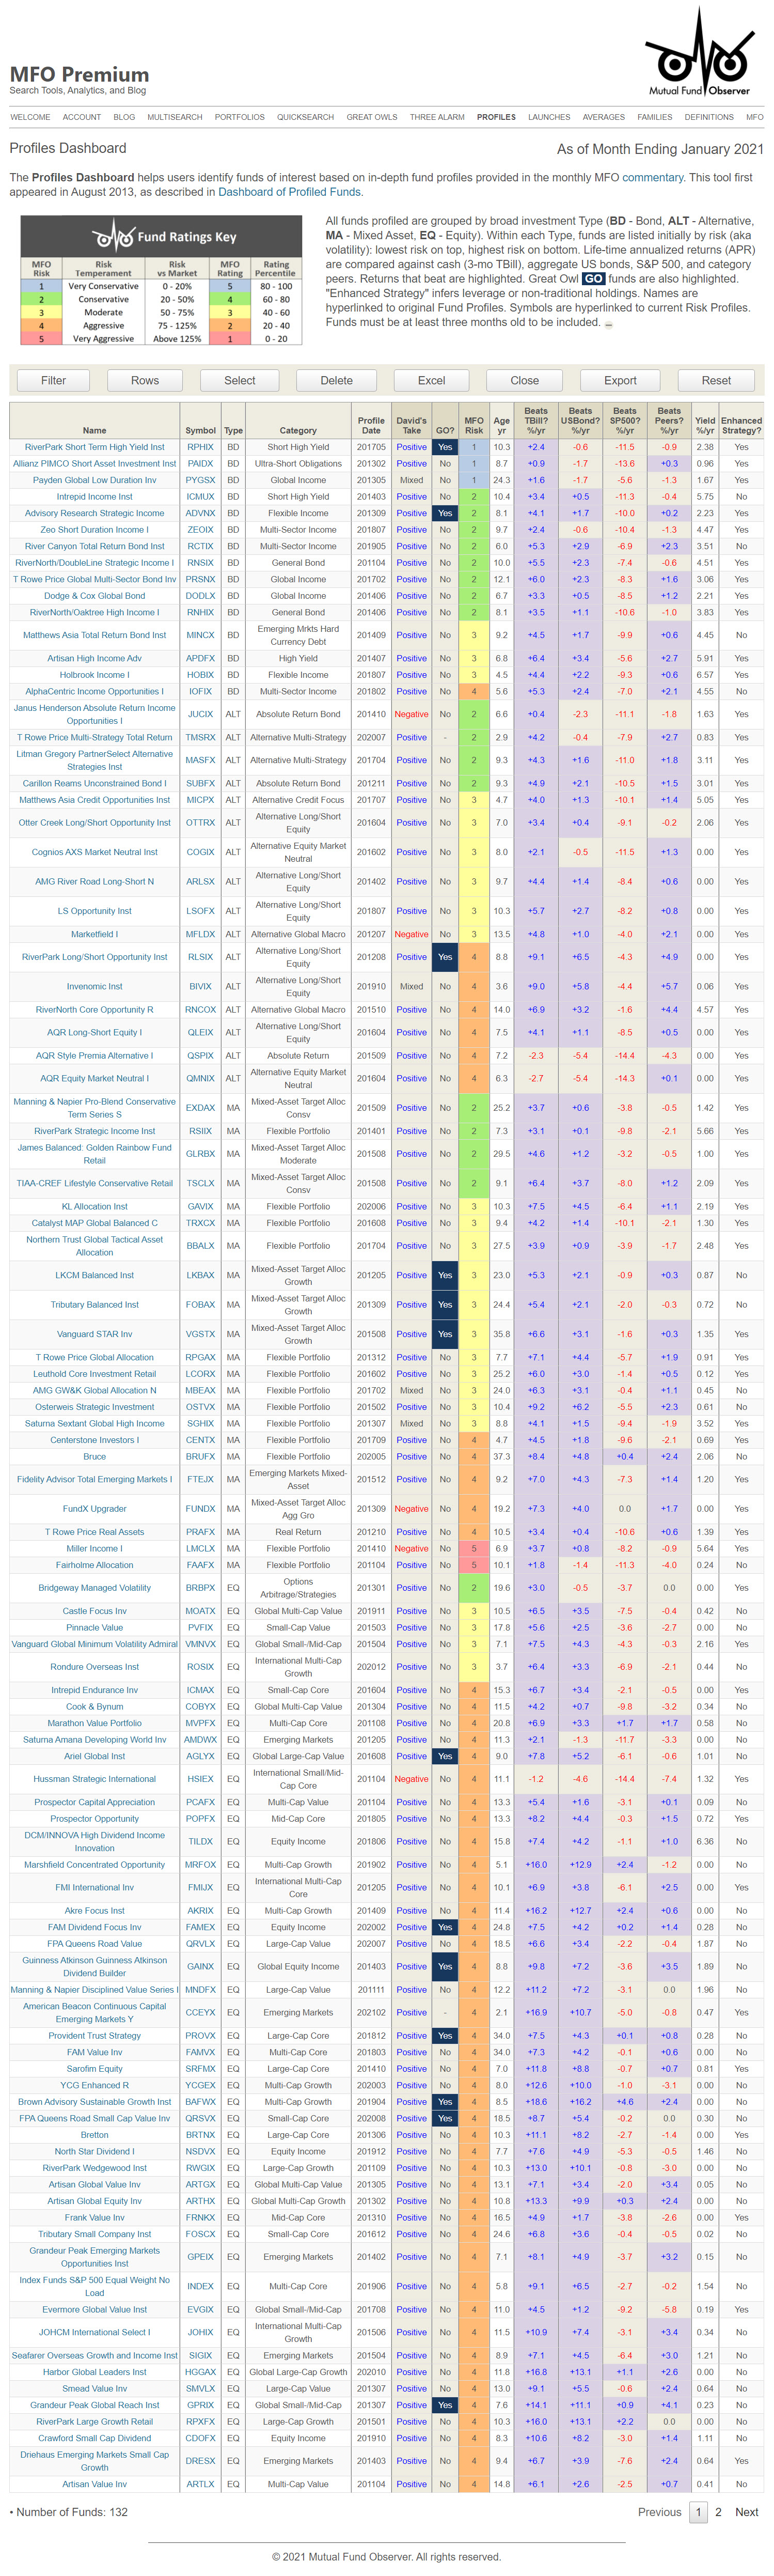The width and height of the screenshot is (774, 2576).
Task: Navigate to GREAT OWLS
Action: click(x=372, y=117)
